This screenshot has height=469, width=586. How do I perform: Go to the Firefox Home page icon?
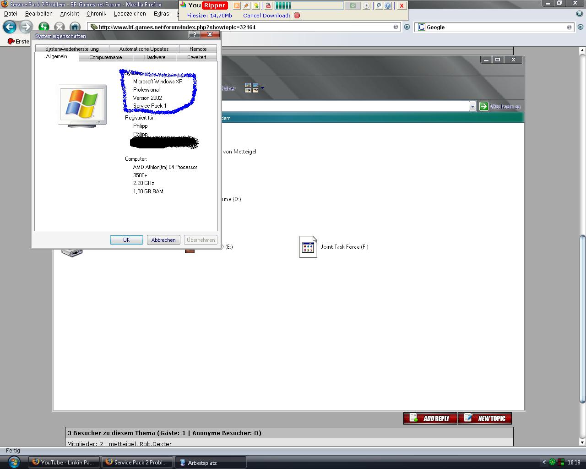tap(75, 27)
